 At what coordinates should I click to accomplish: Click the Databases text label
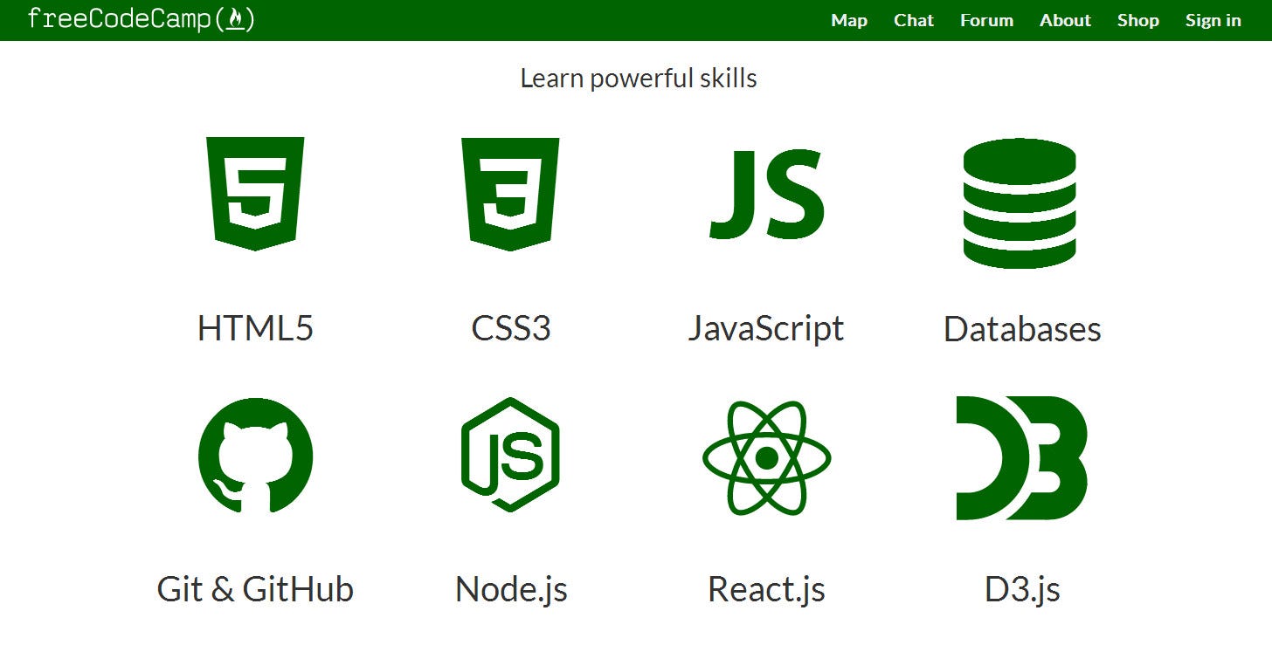1022,329
